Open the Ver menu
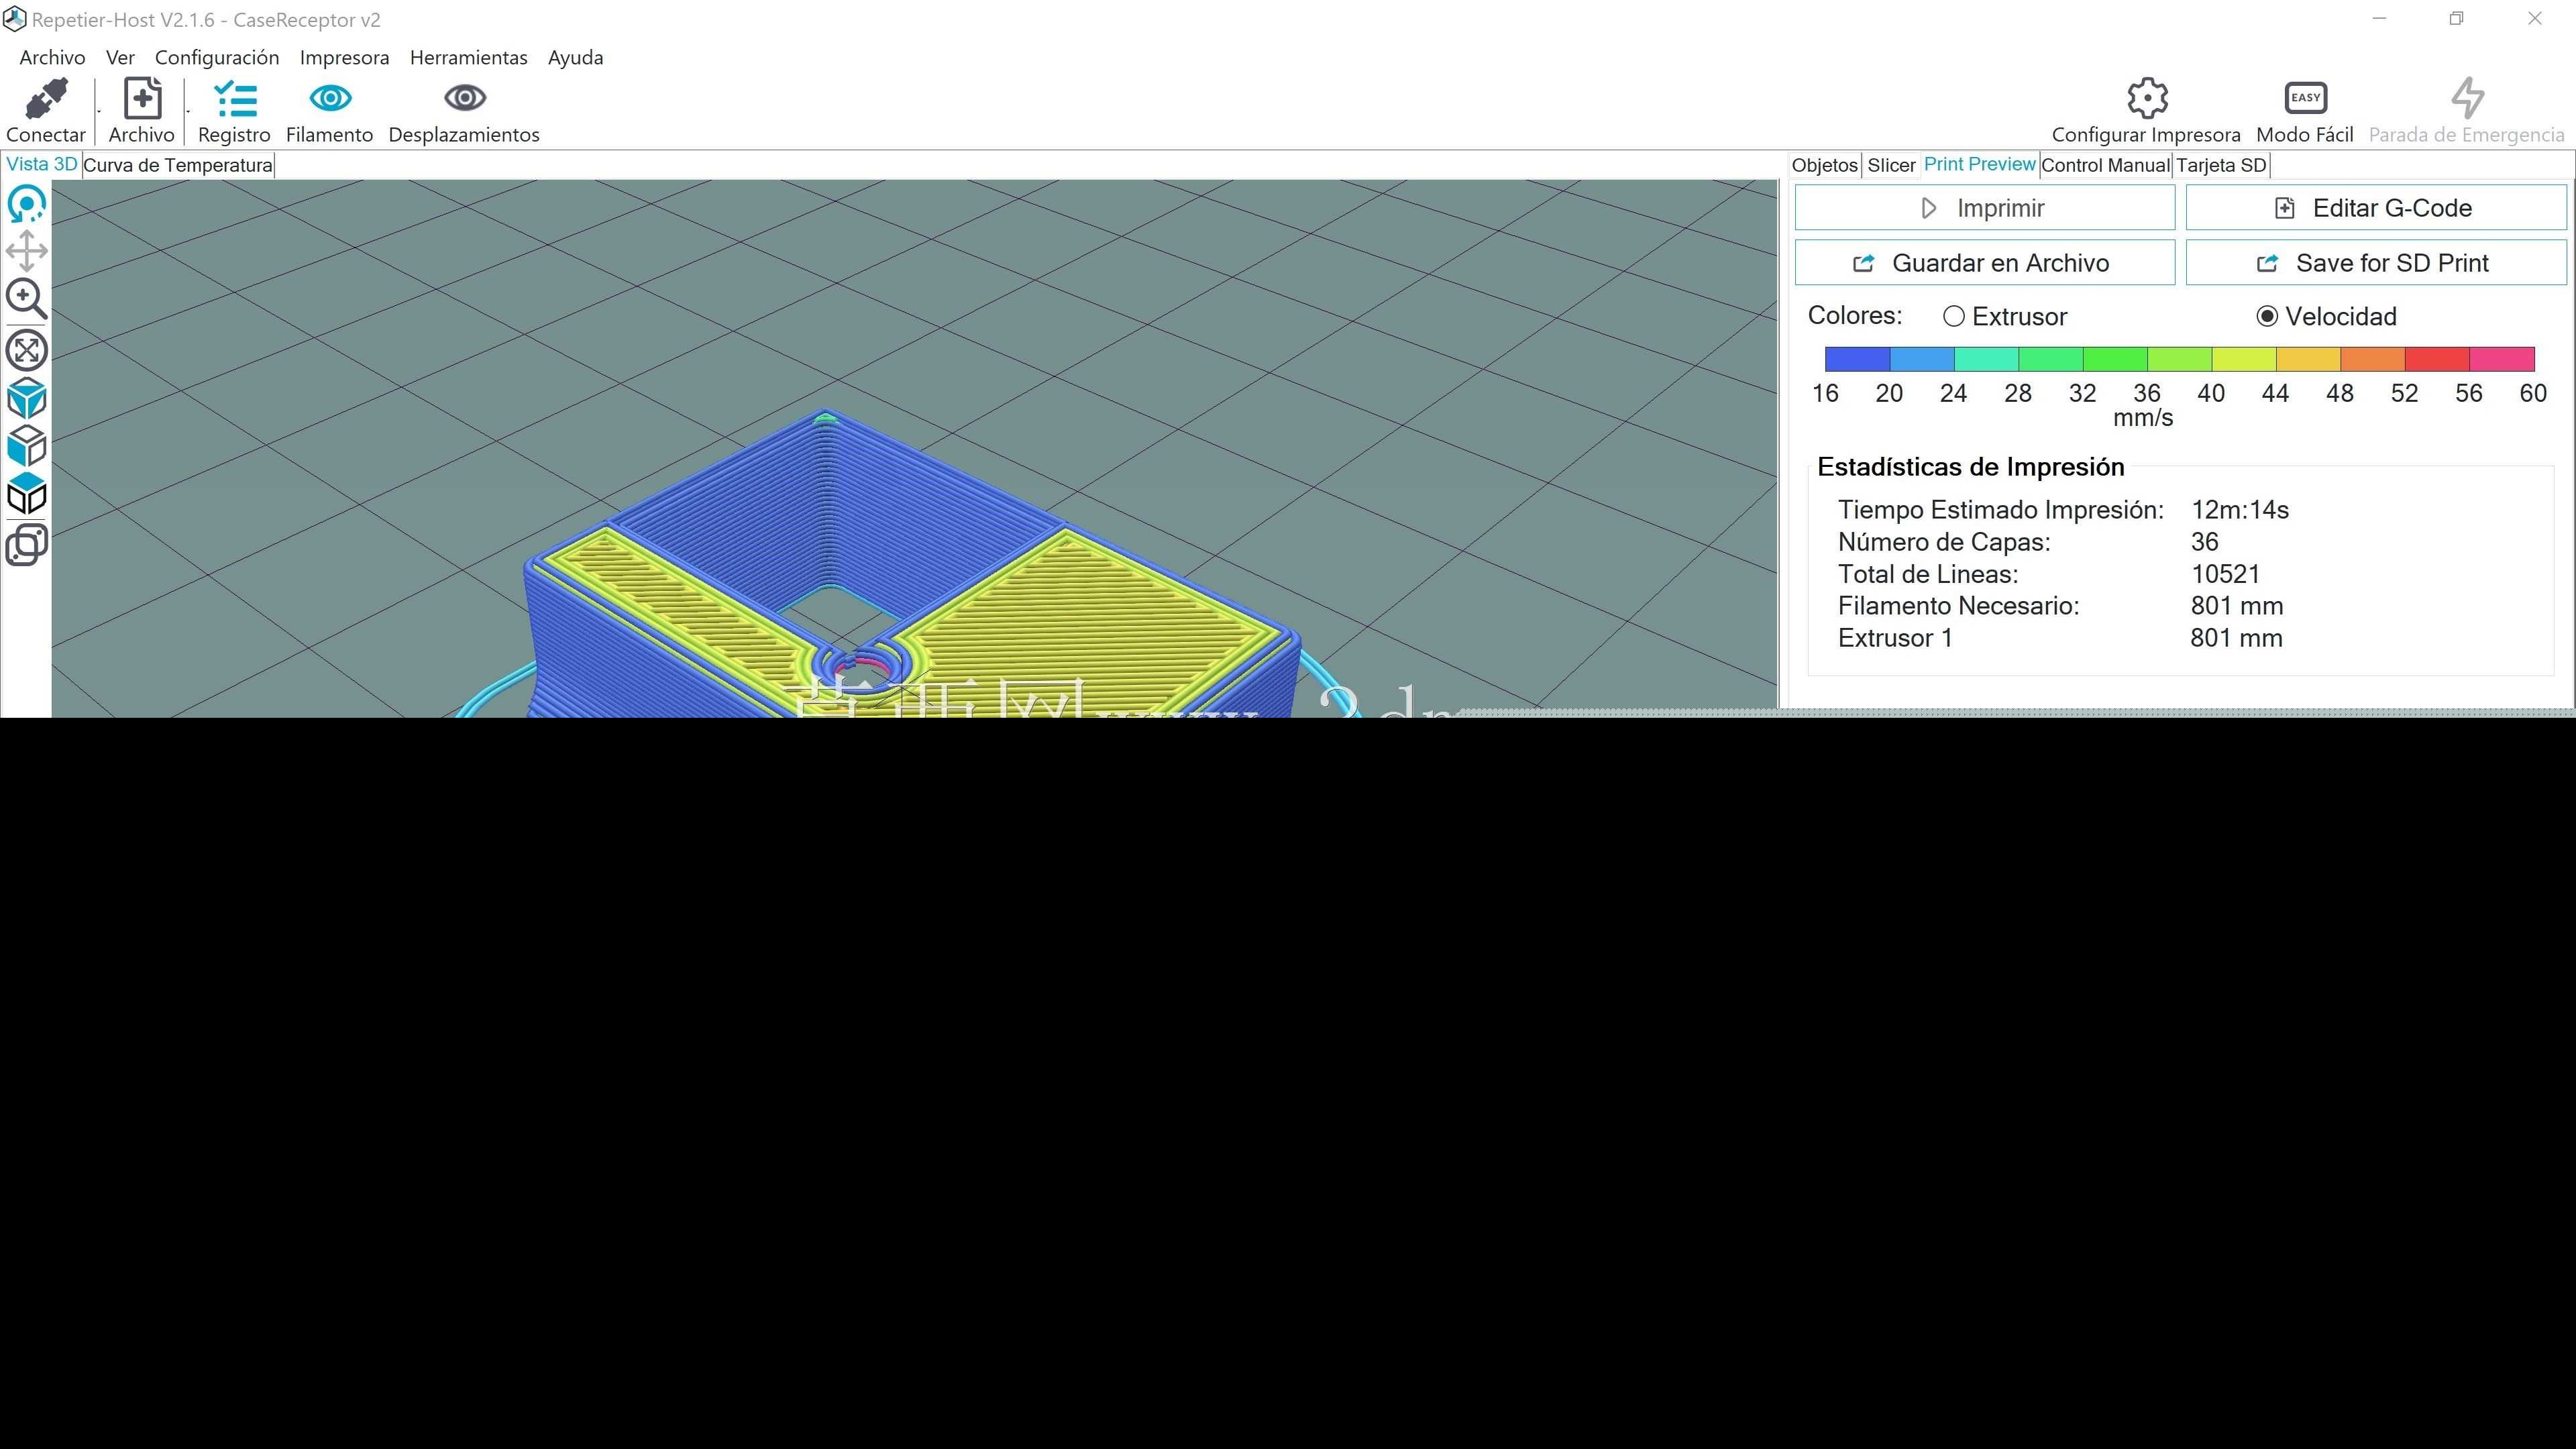This screenshot has height=1449, width=2576. pos(120,58)
